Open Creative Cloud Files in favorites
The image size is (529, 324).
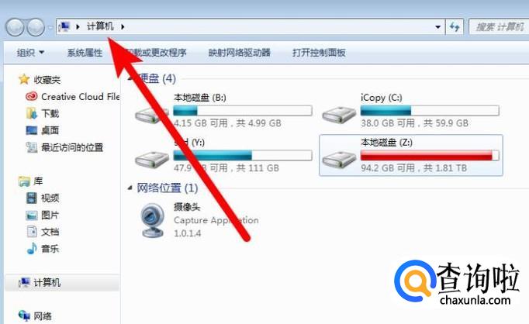[73, 97]
